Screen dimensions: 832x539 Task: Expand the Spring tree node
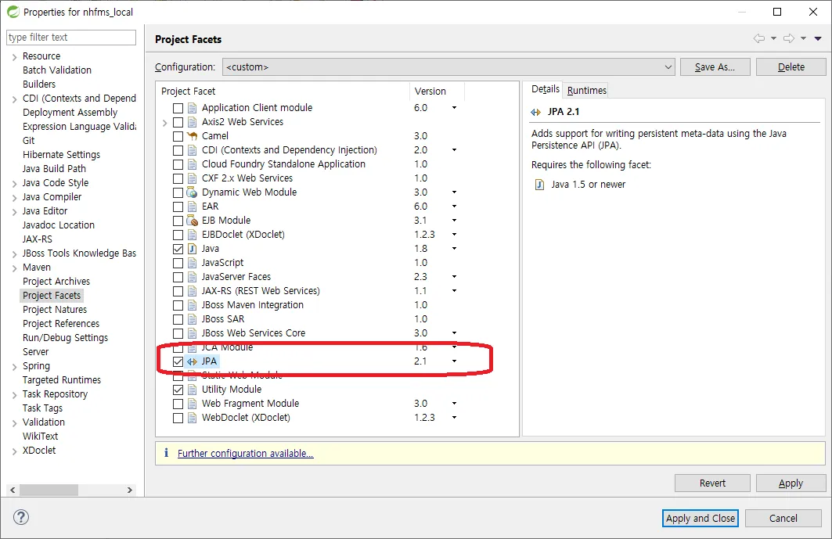(14, 367)
